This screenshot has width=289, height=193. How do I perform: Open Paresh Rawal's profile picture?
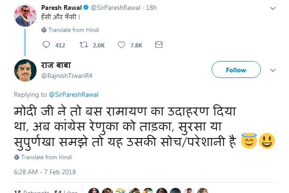pyautogui.click(x=25, y=15)
